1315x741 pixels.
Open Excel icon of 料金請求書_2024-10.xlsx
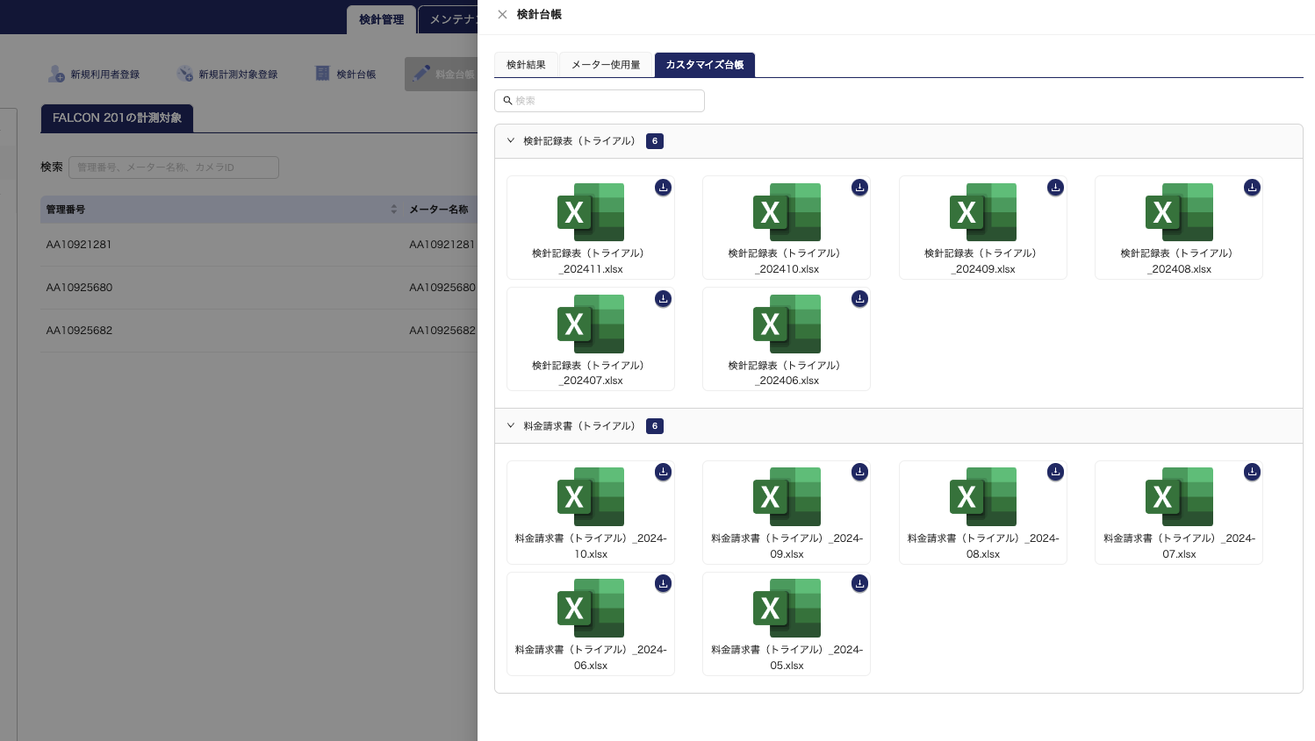click(x=591, y=496)
